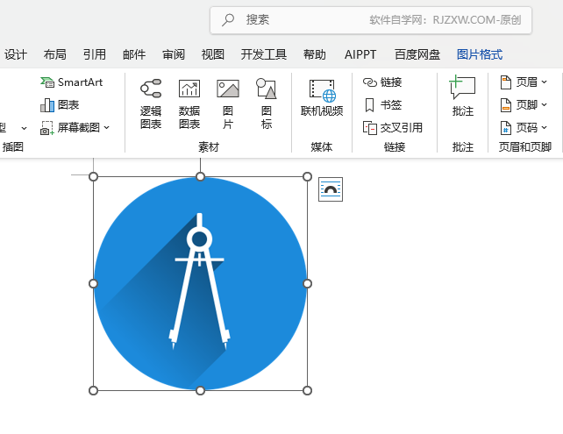Click the top-left image resize handle
The image size is (563, 434).
93,176
